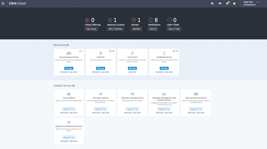Click the Resource Location icon
Image resolution: width=267 pixels, height=149 pixels.
pos(110,20)
